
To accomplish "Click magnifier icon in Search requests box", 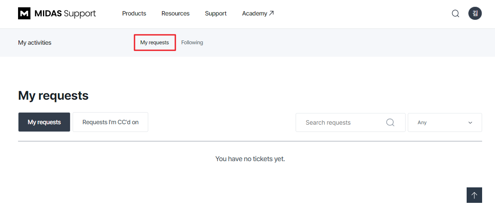I will pyautogui.click(x=390, y=122).
